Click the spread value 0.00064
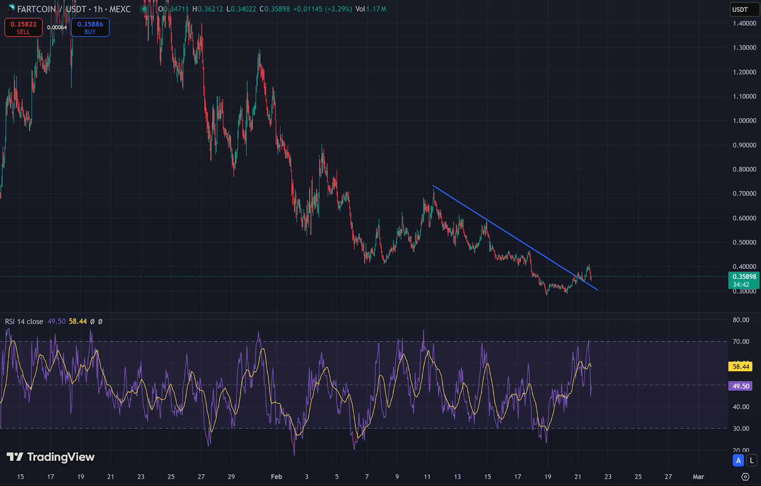 tap(57, 28)
